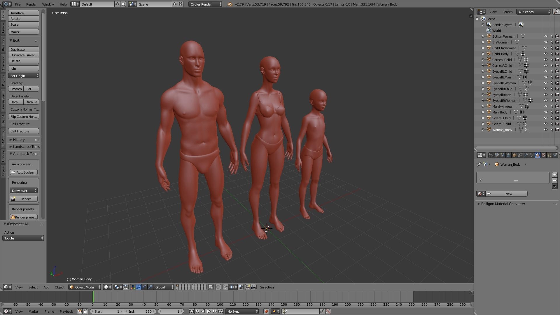Screen dimensions: 560x315
Task: Click New to create a material
Action: 507,194
